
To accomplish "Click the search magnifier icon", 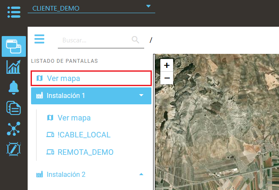I will tap(136, 40).
